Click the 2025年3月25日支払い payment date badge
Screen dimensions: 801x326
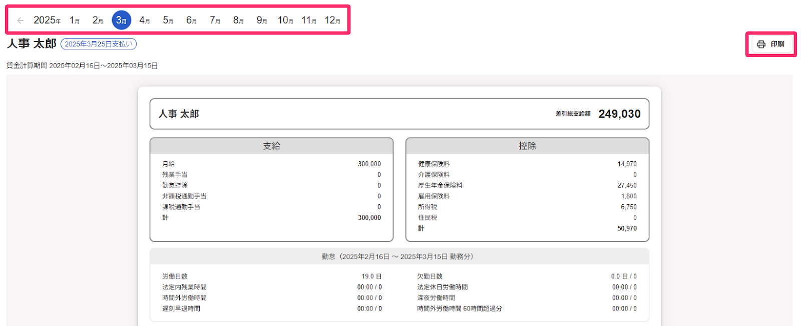99,44
